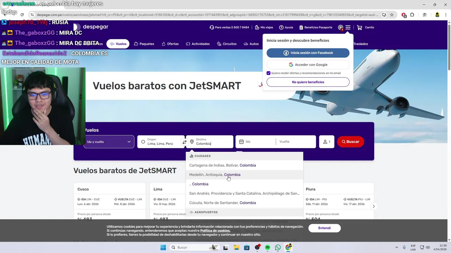Screen dimensions: 451x253
Task: Open File Explorer from the taskbar
Action: pos(236,247)
